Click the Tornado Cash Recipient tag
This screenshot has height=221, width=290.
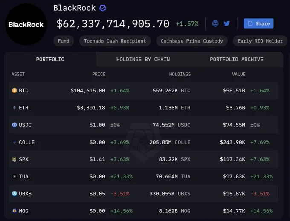(115, 41)
